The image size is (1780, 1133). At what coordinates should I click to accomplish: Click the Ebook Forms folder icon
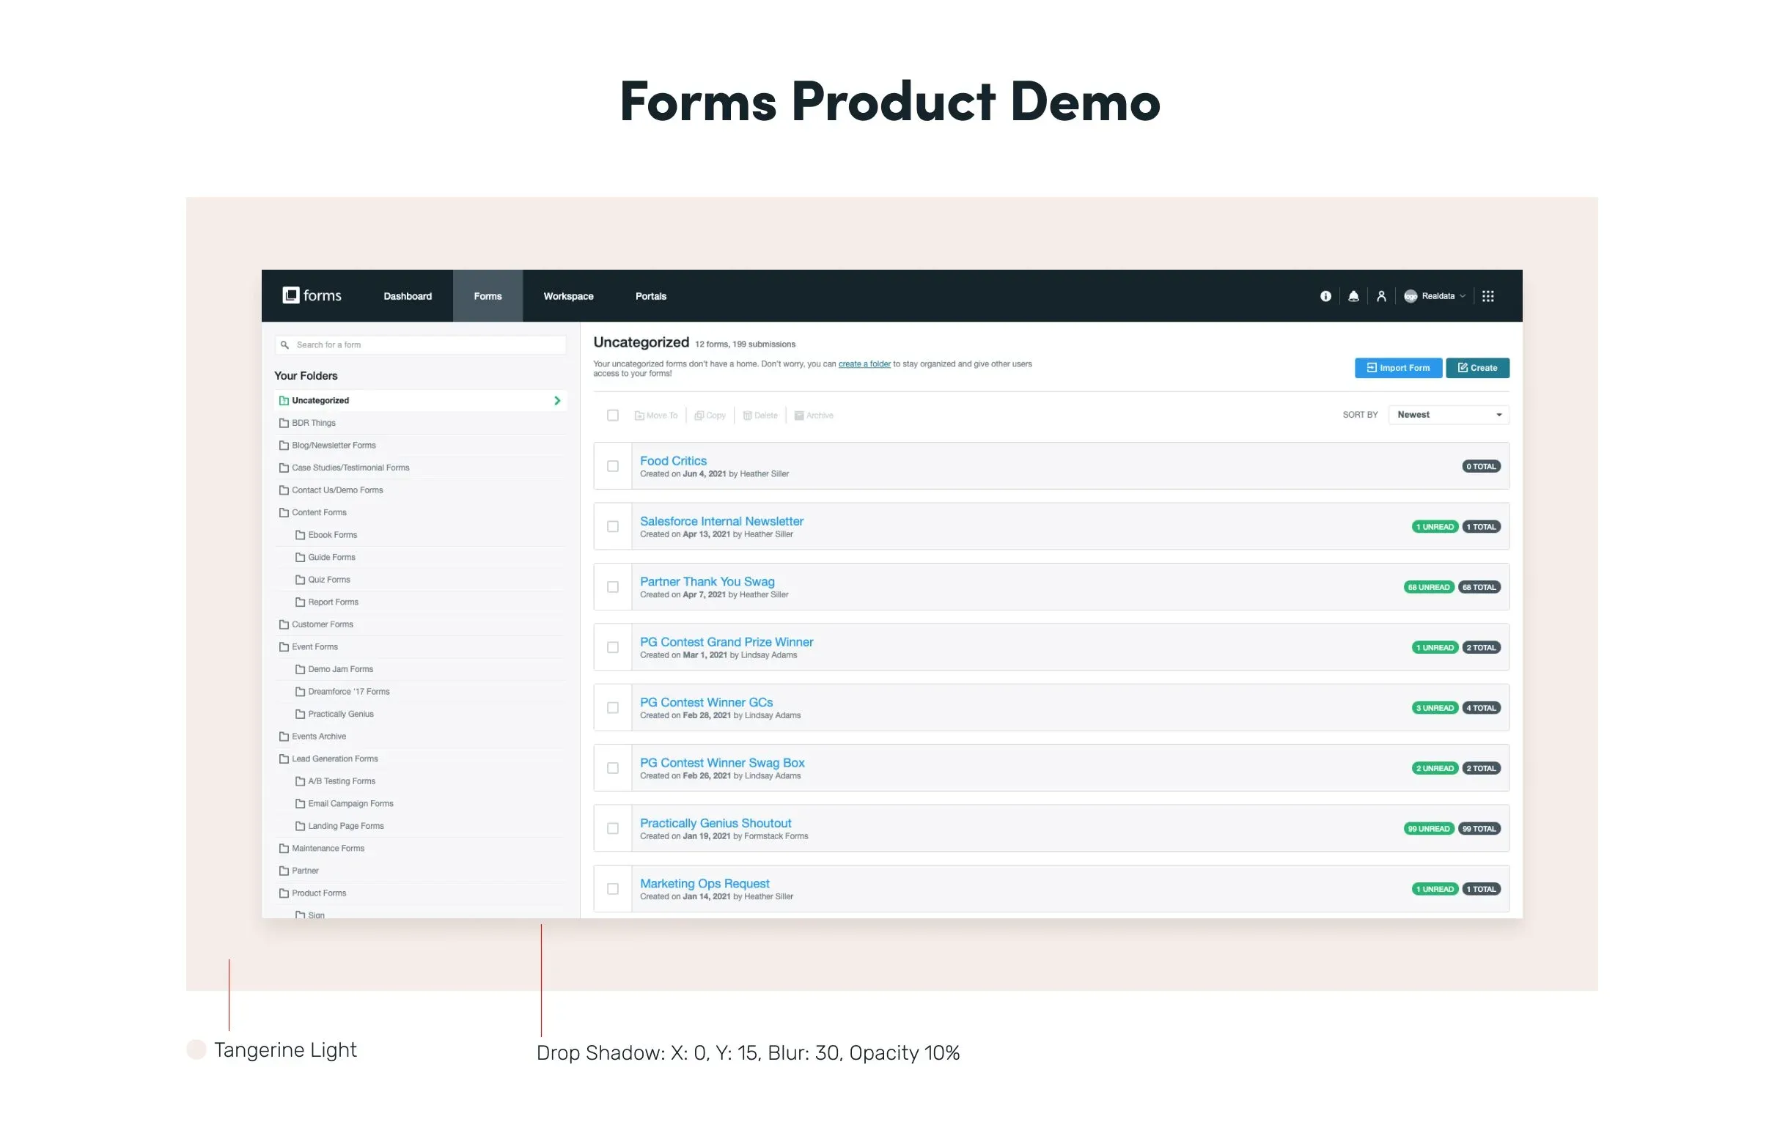[x=300, y=535]
